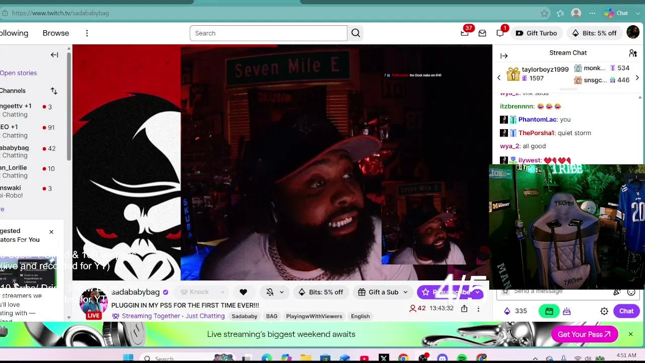Open the top navigation more options menu
The image size is (645, 363).
pyautogui.click(x=87, y=33)
